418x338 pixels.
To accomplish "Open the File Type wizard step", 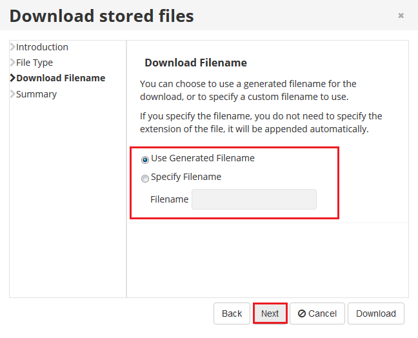I will [x=34, y=63].
